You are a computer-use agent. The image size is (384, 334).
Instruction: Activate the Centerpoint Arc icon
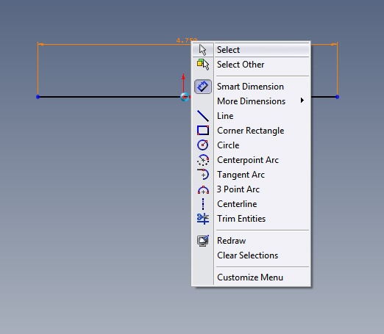(x=203, y=160)
